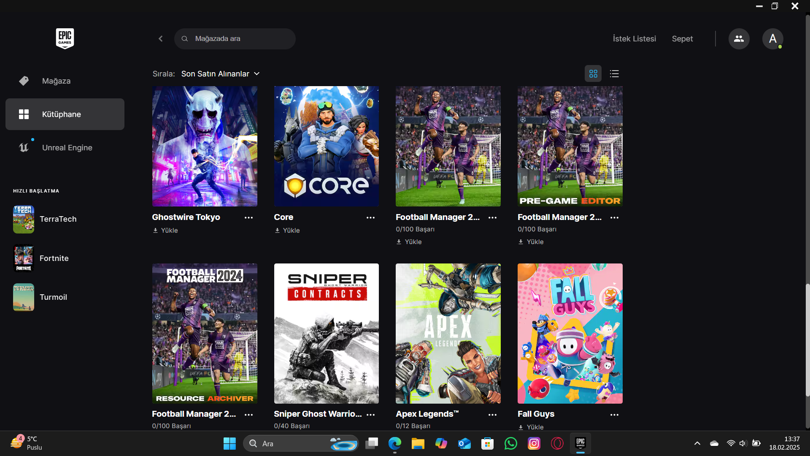Open the friends list icon
The width and height of the screenshot is (810, 456).
pos(739,39)
